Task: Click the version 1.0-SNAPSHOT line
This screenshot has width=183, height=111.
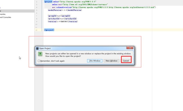Action: pyautogui.click(x=63, y=22)
